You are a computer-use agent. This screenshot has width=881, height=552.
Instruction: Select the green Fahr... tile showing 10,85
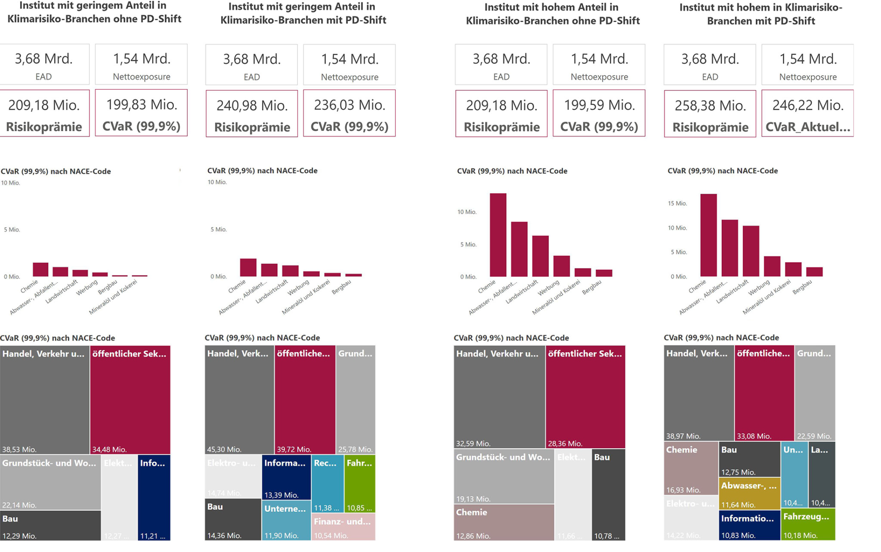pos(360,484)
